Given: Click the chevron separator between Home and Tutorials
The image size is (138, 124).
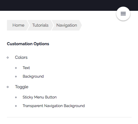Looking at the screenshot, I should point(28,25).
